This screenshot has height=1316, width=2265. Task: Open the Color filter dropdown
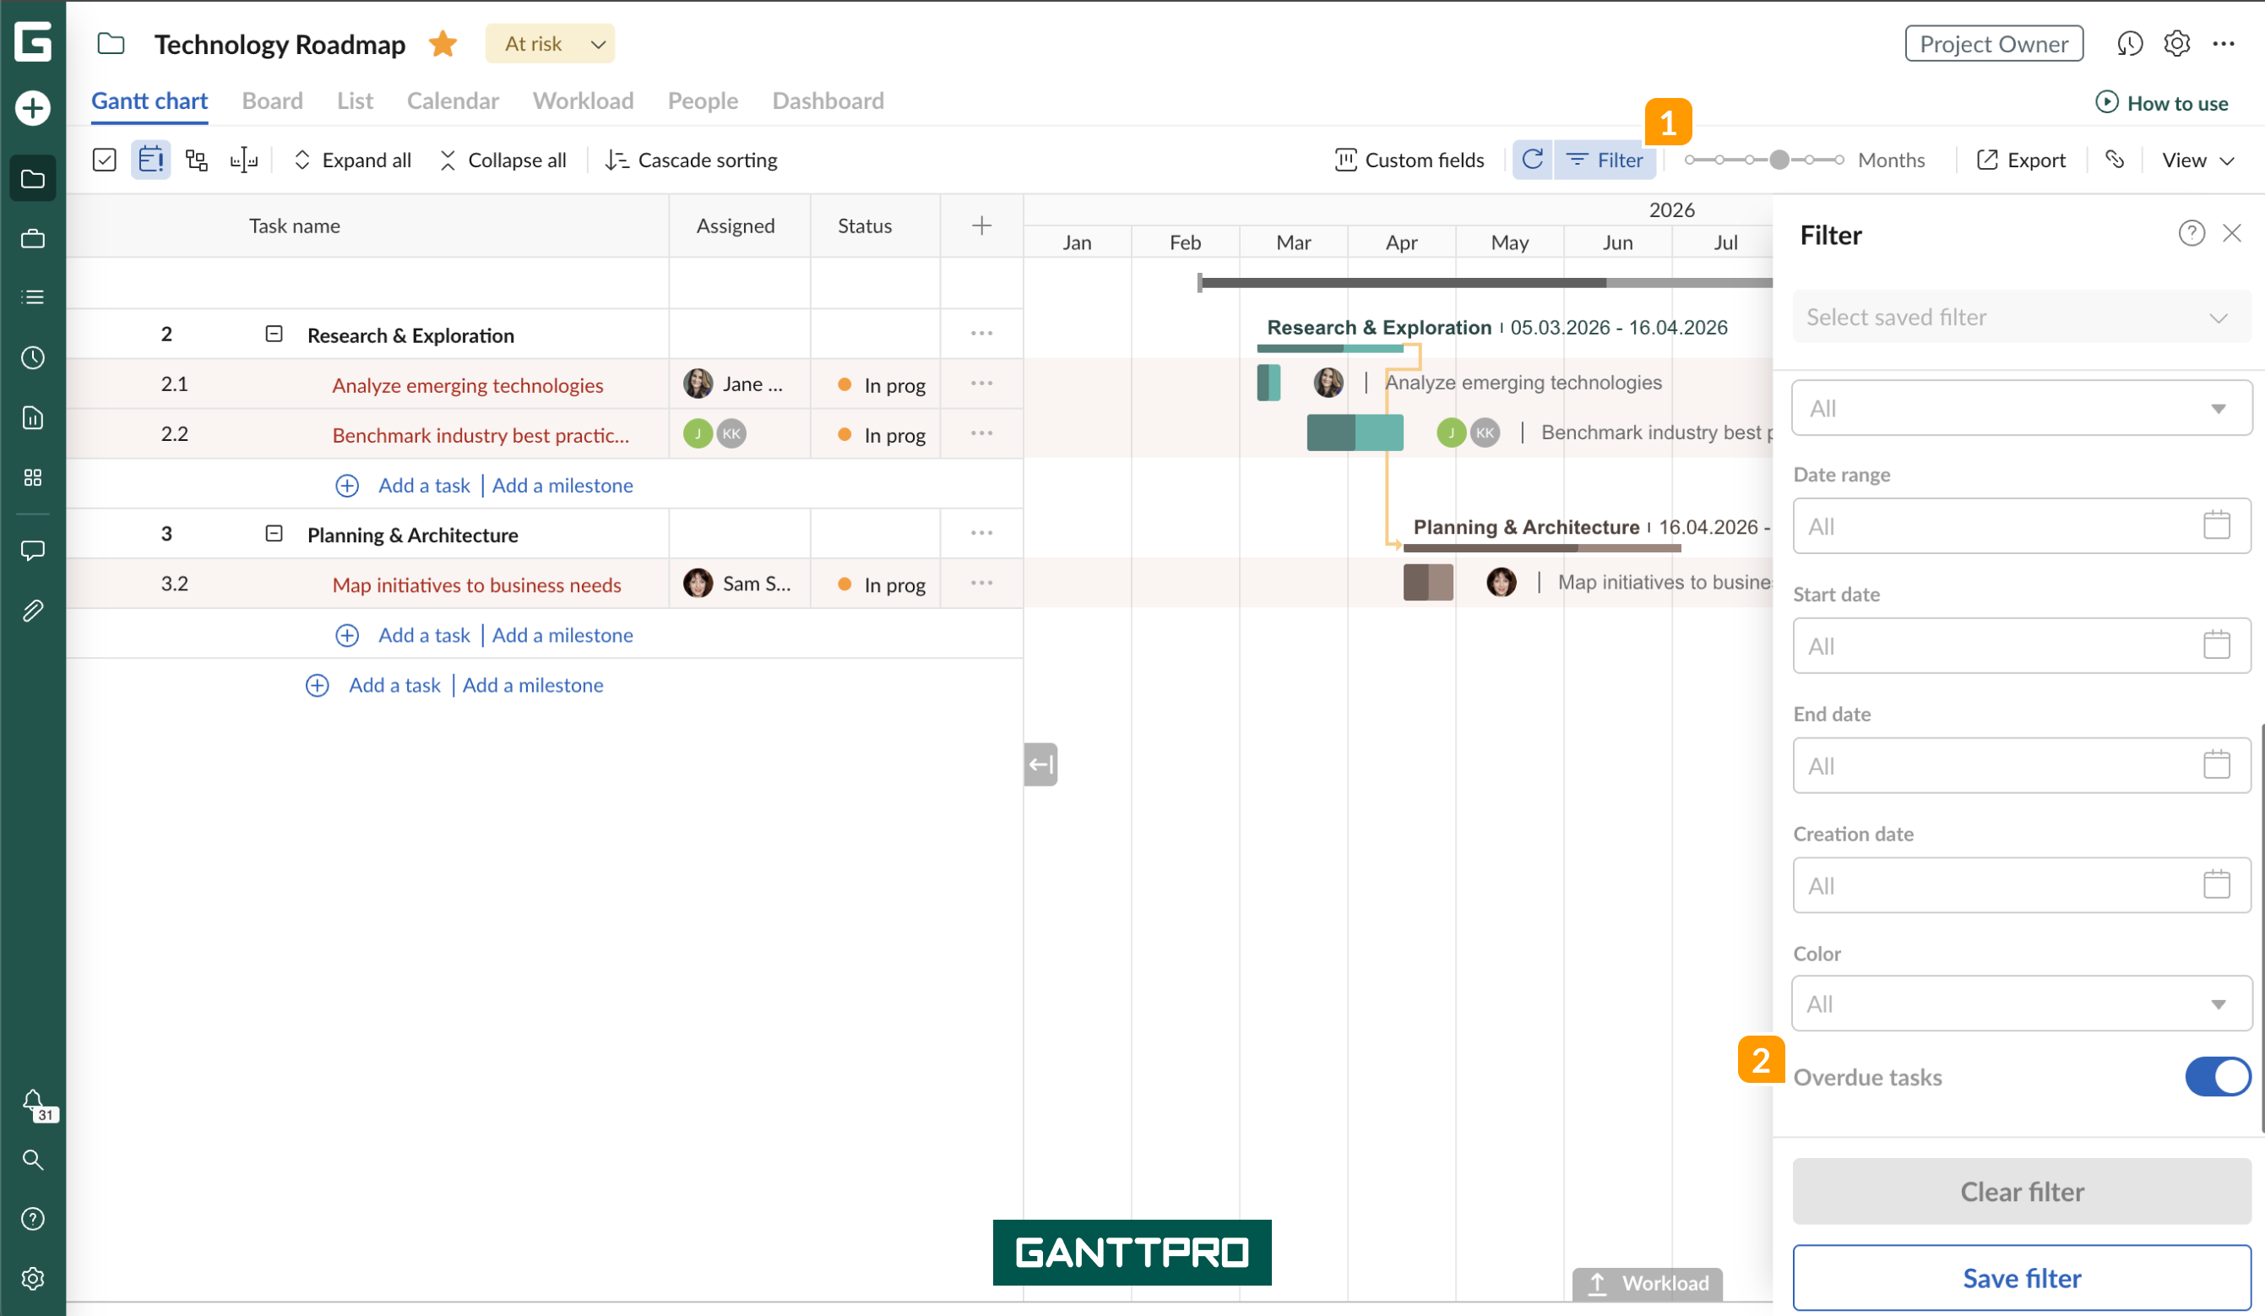tap(2021, 1003)
